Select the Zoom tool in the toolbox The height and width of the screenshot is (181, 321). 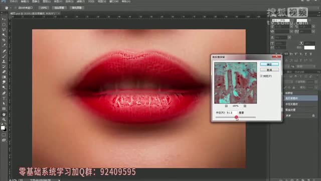click(4, 120)
